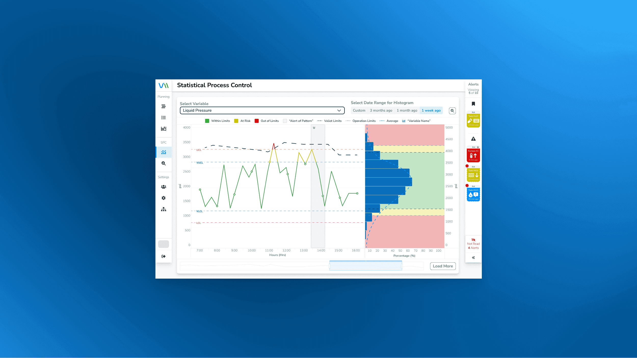Click the water/liquid alert icon card
Screen dimensions: 637x358
coord(473,195)
